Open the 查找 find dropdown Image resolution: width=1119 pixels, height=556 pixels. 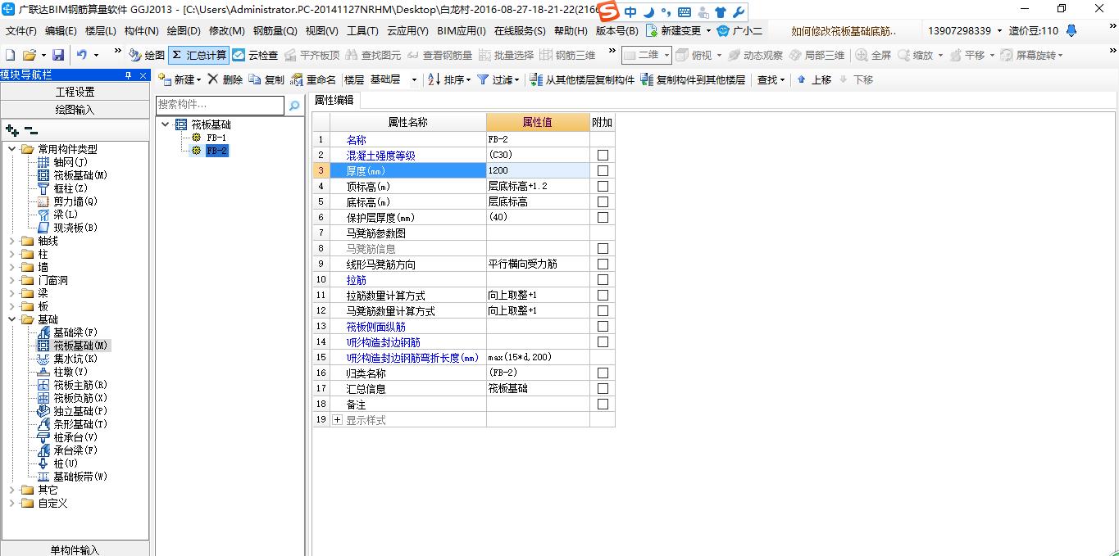[x=771, y=79]
